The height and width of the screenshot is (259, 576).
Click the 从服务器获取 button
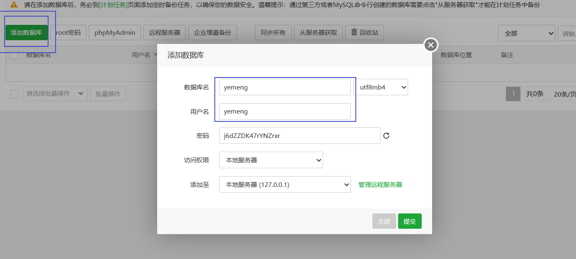pos(318,32)
